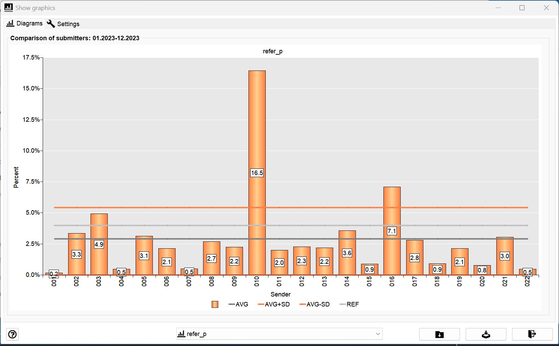Click the Comparison of submitters heading

pyautogui.click(x=75, y=38)
